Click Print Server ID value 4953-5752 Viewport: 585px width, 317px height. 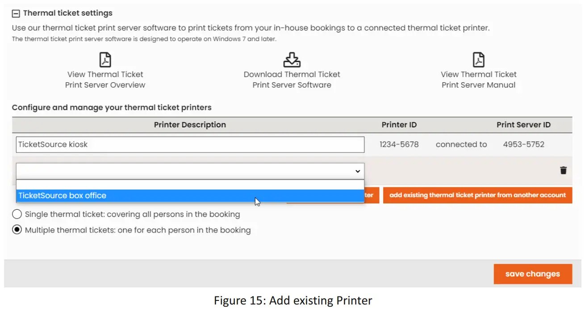524,144
